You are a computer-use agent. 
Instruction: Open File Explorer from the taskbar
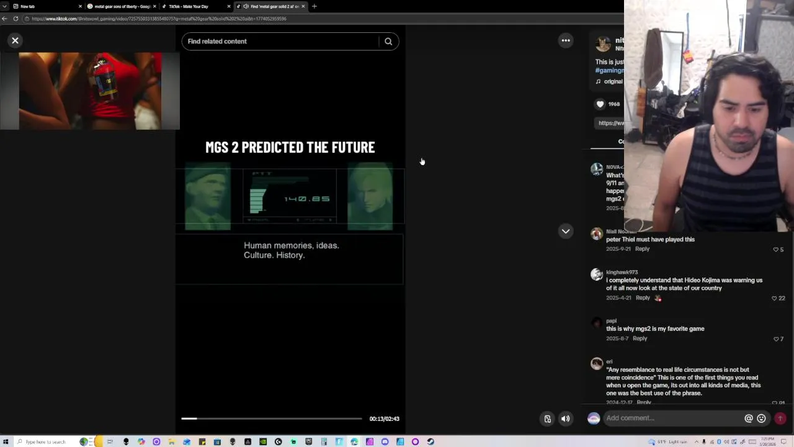171,442
